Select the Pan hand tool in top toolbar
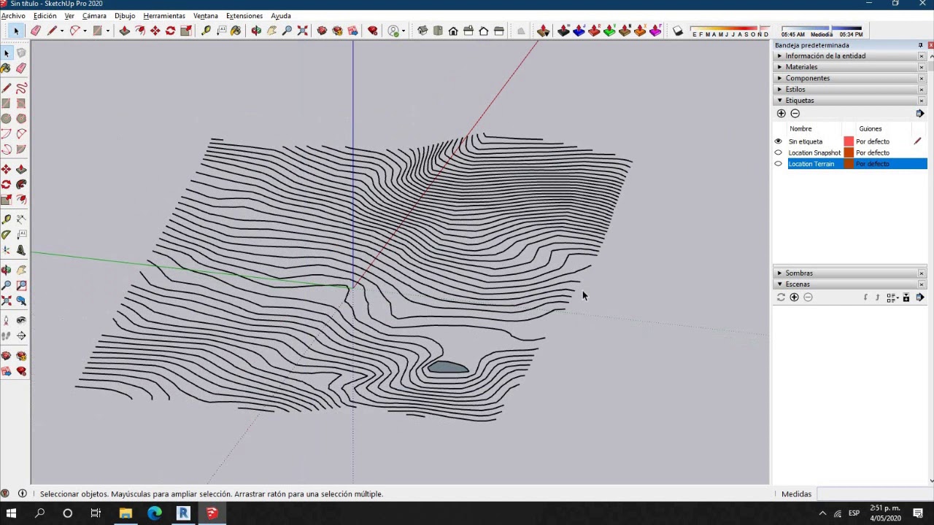The image size is (934, 525). [x=271, y=31]
